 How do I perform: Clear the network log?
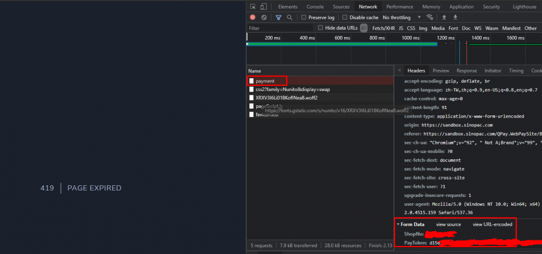pyautogui.click(x=264, y=17)
